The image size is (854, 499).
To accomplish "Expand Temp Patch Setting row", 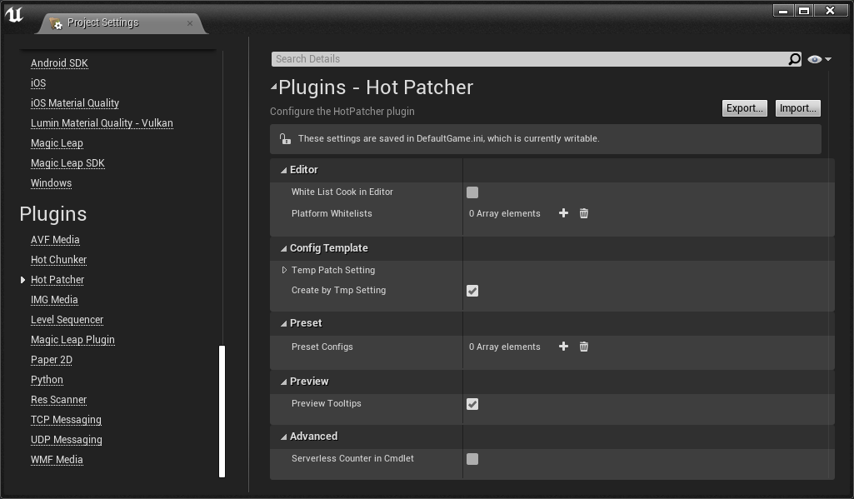I will click(x=284, y=270).
